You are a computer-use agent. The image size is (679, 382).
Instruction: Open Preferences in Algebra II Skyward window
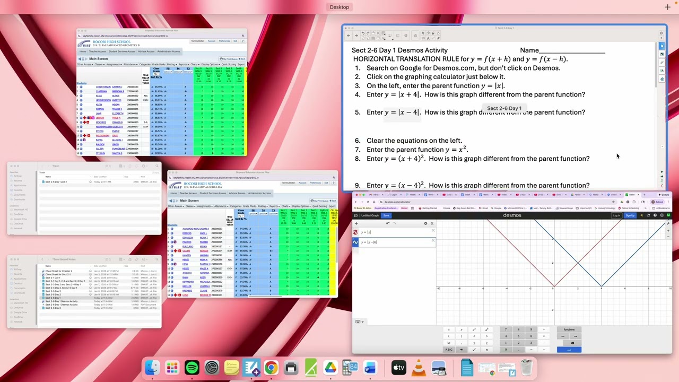(315, 183)
